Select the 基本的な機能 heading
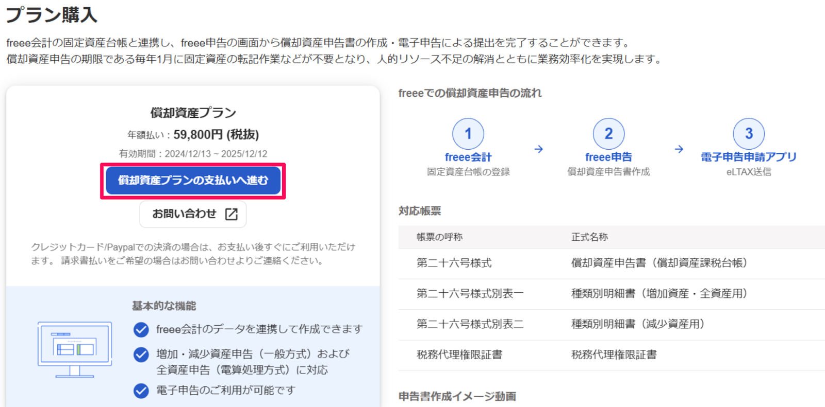 164,306
